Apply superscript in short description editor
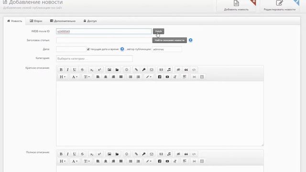This screenshot has height=172, width=306. pyautogui.click(x=99, y=70)
